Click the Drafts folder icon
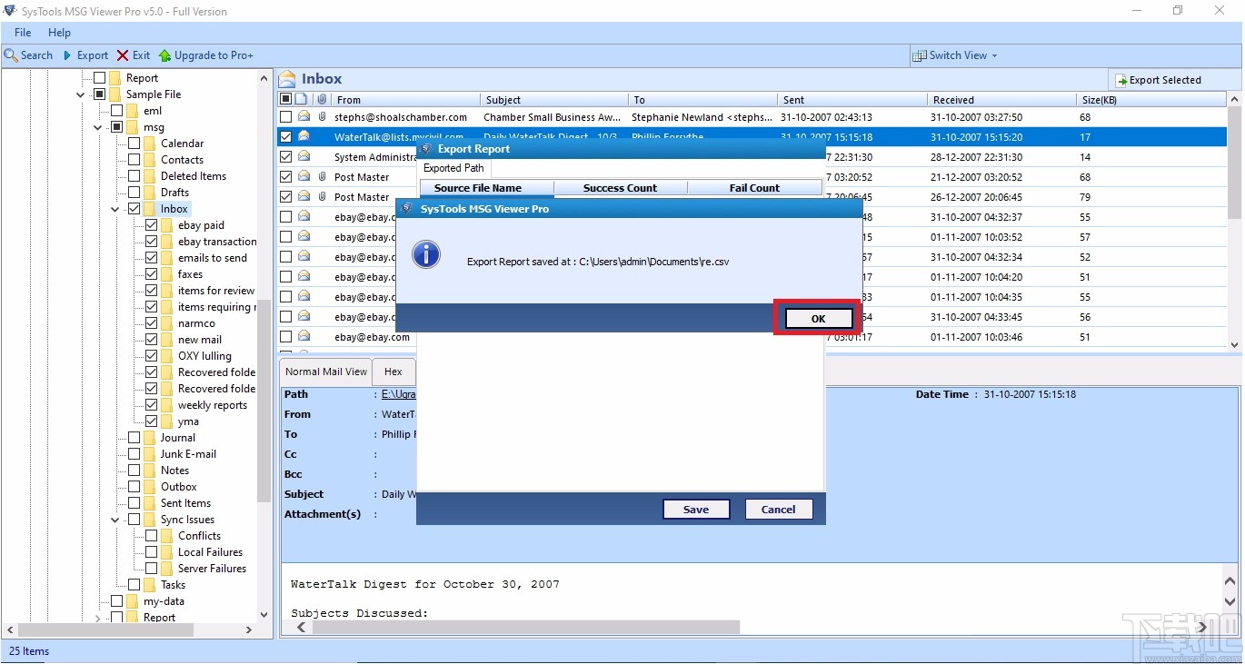Screen dimensions: 1245x664 150,193
